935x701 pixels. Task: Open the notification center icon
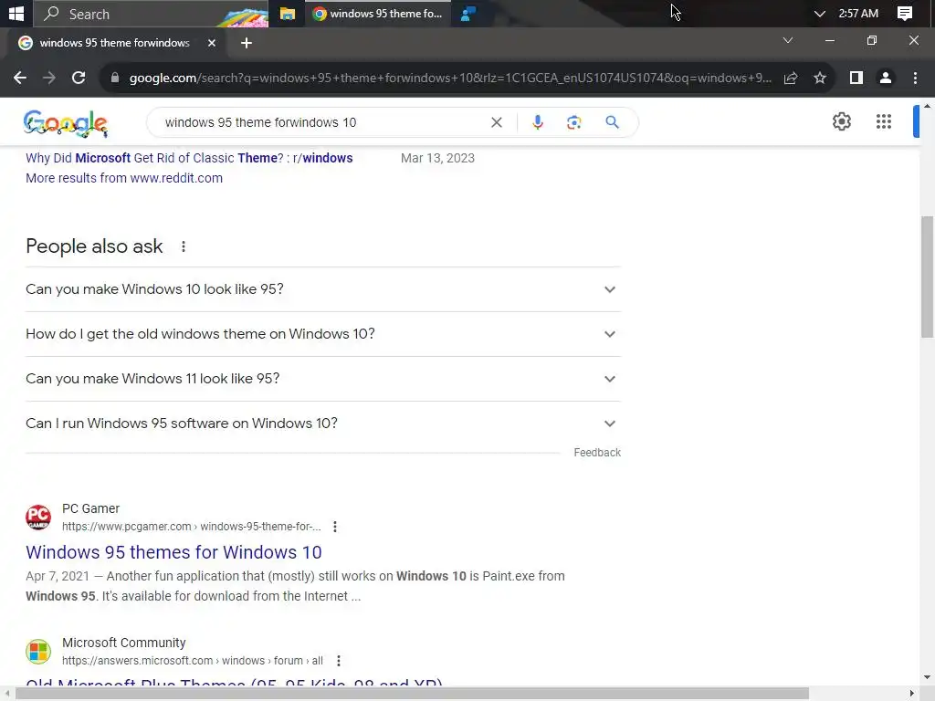[x=905, y=14]
